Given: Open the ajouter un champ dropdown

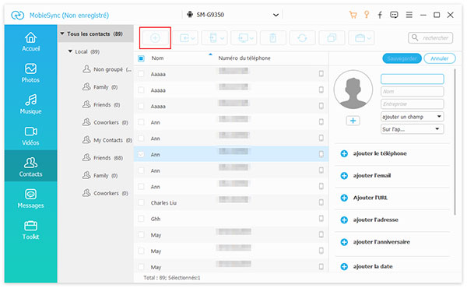Looking at the screenshot, I should pyautogui.click(x=413, y=117).
